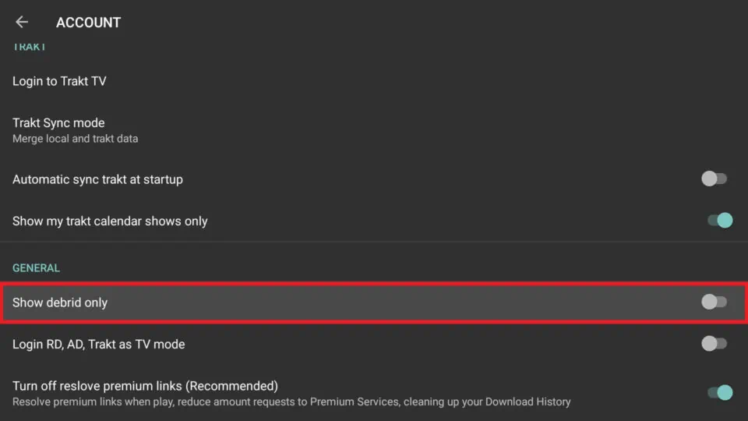Click the 'Turn off reslove premium links (Recommended)' title
The image size is (748, 421).
pos(145,386)
